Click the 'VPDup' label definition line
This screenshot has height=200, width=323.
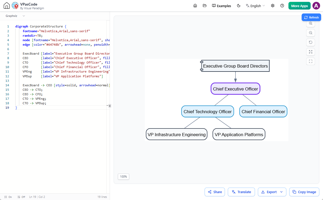coord(63,76)
